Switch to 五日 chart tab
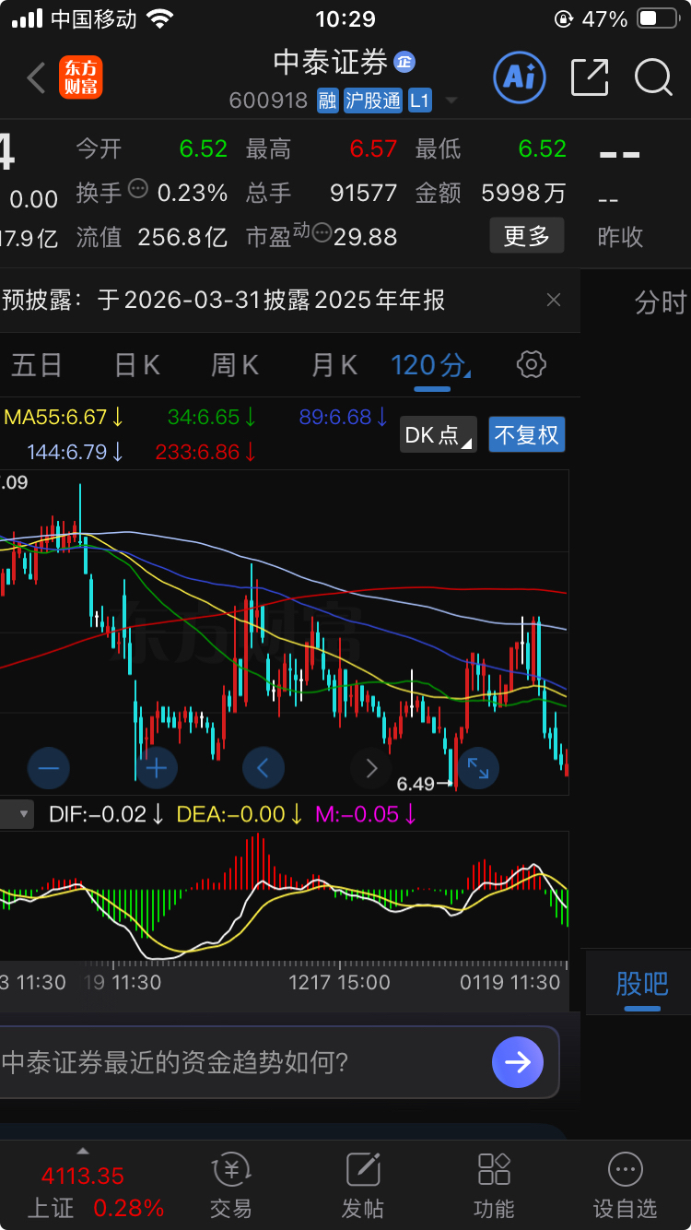691x1230 pixels. (37, 365)
